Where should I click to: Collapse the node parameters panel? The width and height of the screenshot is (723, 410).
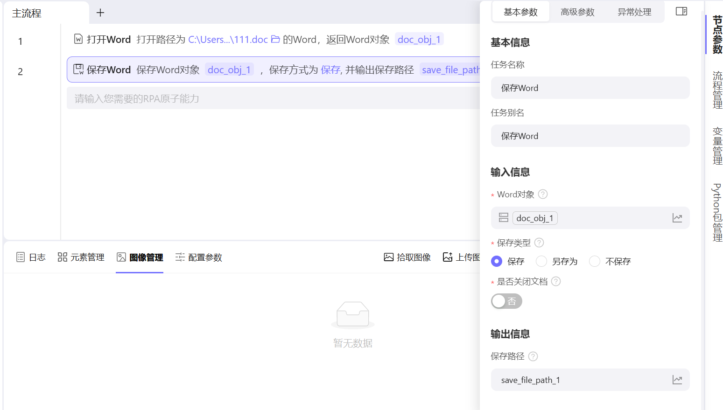tap(681, 11)
